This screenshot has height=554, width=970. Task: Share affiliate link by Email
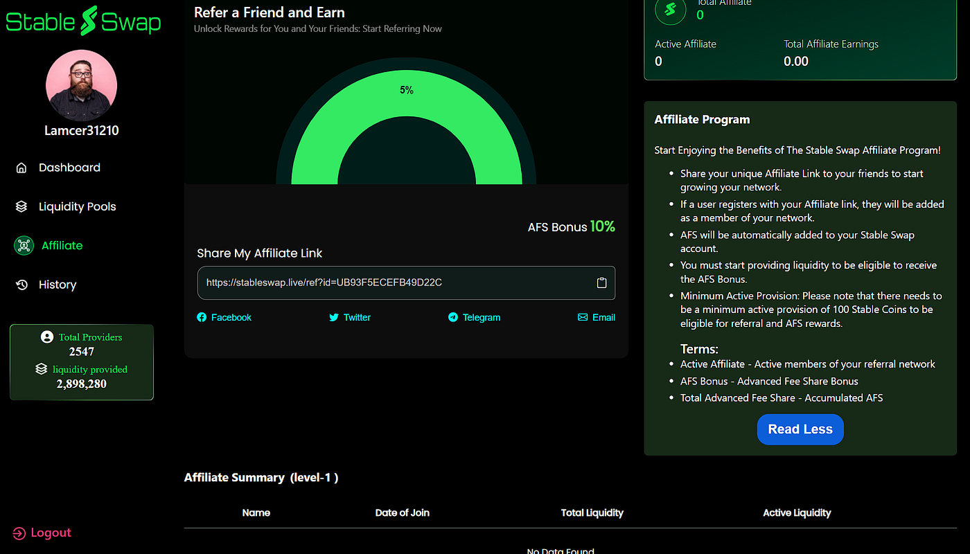tap(596, 317)
